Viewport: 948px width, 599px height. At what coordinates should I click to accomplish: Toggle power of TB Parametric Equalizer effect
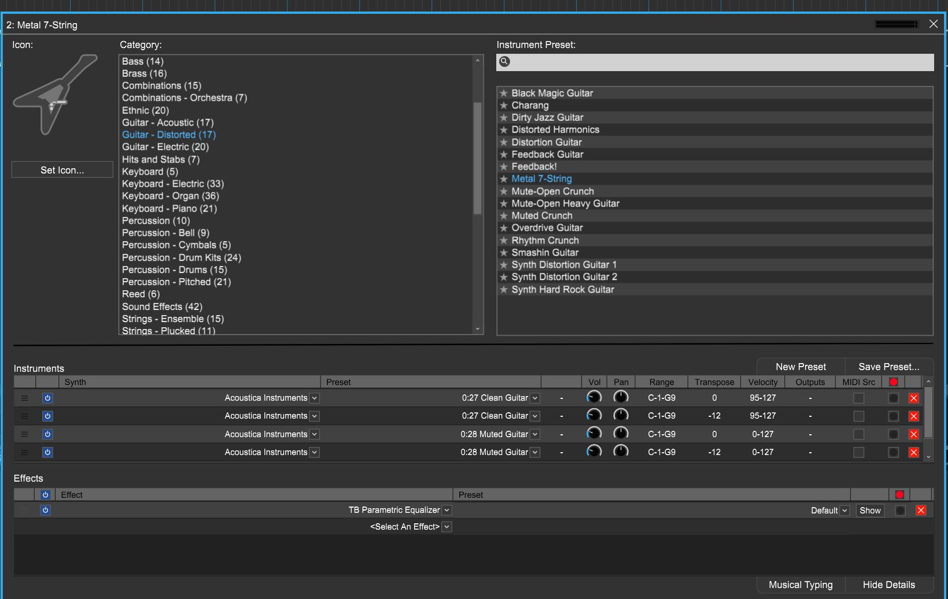pyautogui.click(x=45, y=510)
